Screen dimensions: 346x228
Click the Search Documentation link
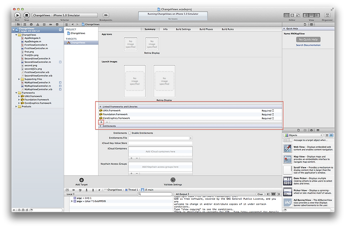[308, 45]
